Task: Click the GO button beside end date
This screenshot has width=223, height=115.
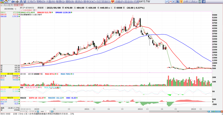Action: pyautogui.click(x=38, y=111)
